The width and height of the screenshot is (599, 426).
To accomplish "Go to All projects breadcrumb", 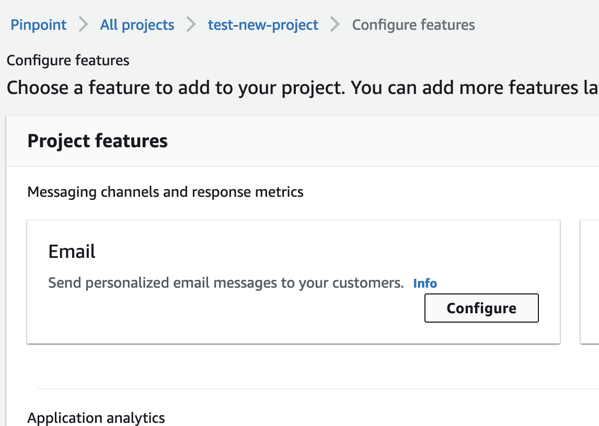I will [x=137, y=25].
